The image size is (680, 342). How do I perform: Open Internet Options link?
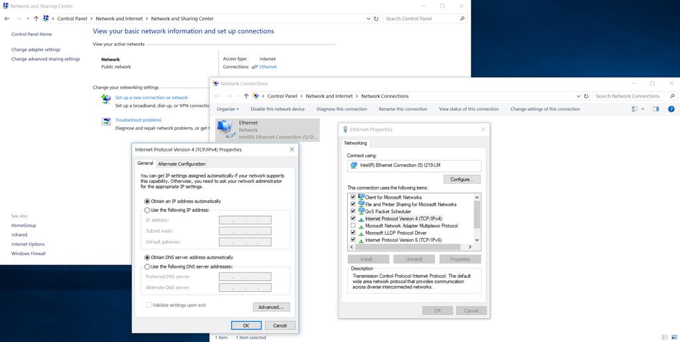(28, 244)
